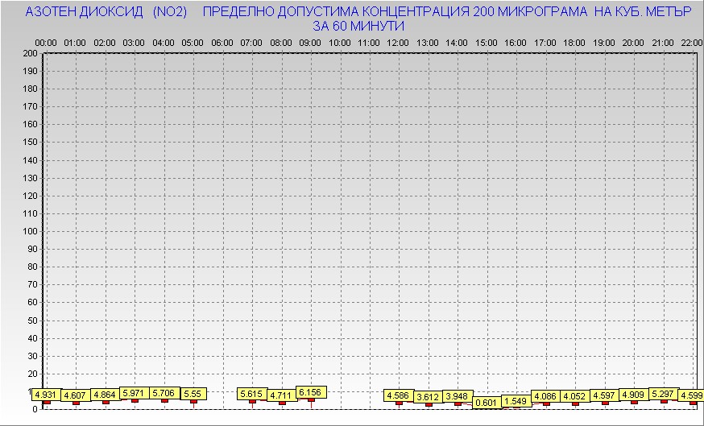The image size is (704, 426).
Task: Click the 4.586 label at 12:00
Action: point(398,395)
